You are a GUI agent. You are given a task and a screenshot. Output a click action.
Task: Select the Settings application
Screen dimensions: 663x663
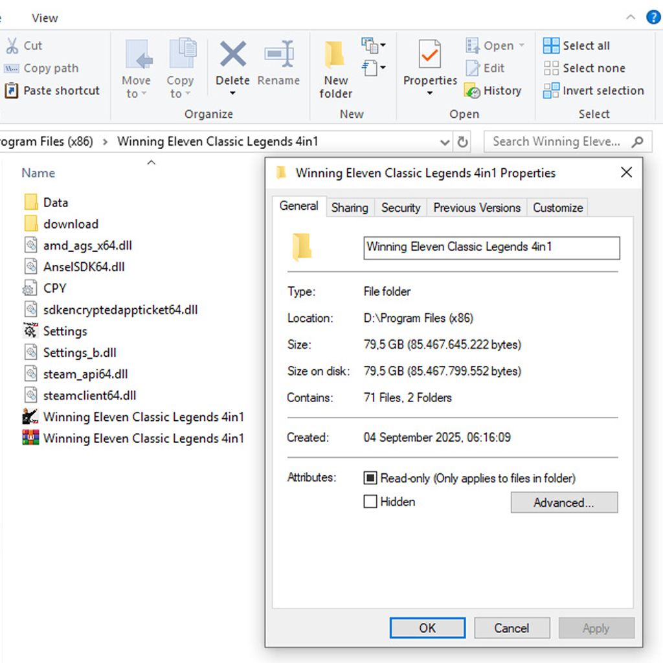coord(55,331)
